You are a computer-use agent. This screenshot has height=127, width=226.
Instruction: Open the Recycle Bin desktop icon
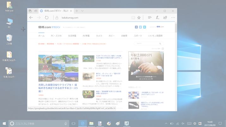click(x=9, y=39)
